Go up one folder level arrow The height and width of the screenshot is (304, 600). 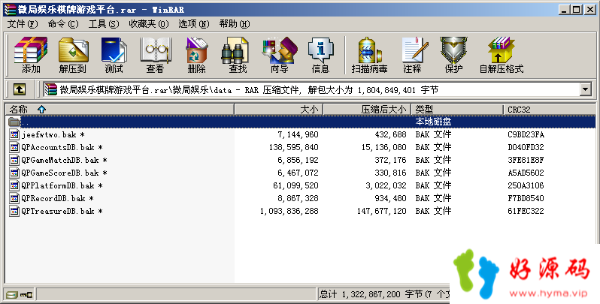tap(20, 90)
